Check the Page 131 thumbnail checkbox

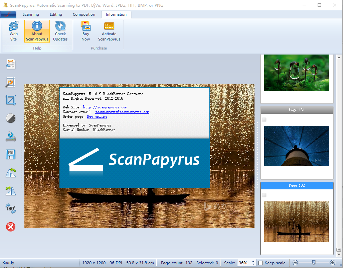[264, 119]
